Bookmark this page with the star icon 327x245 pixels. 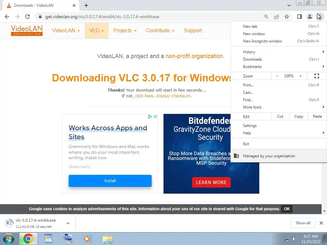pos(287,17)
